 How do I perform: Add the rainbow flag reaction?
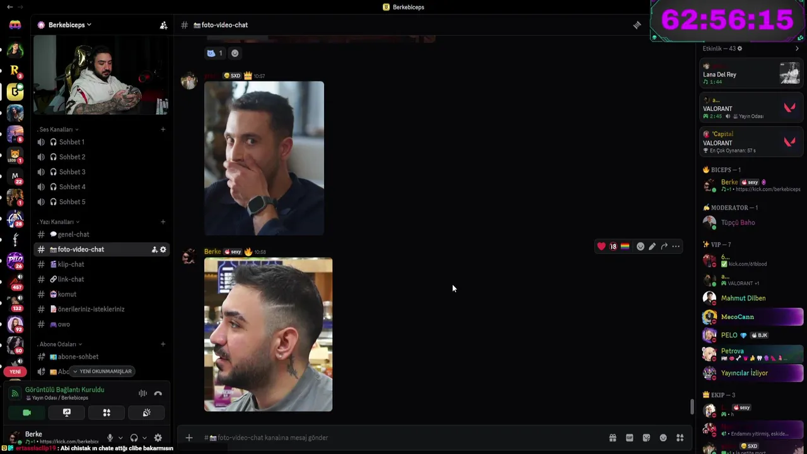(x=625, y=247)
